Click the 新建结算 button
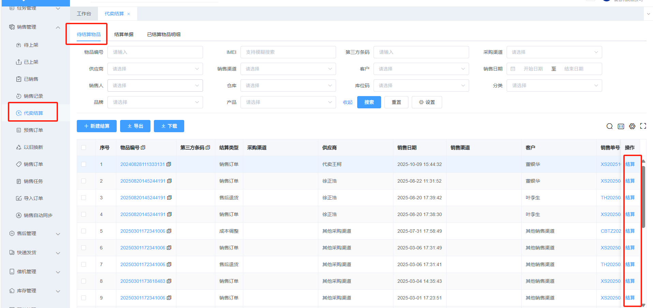The image size is (653, 308). click(x=97, y=126)
